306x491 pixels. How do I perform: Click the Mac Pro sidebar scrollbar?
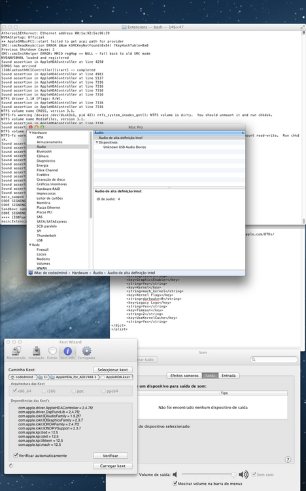coord(91,175)
